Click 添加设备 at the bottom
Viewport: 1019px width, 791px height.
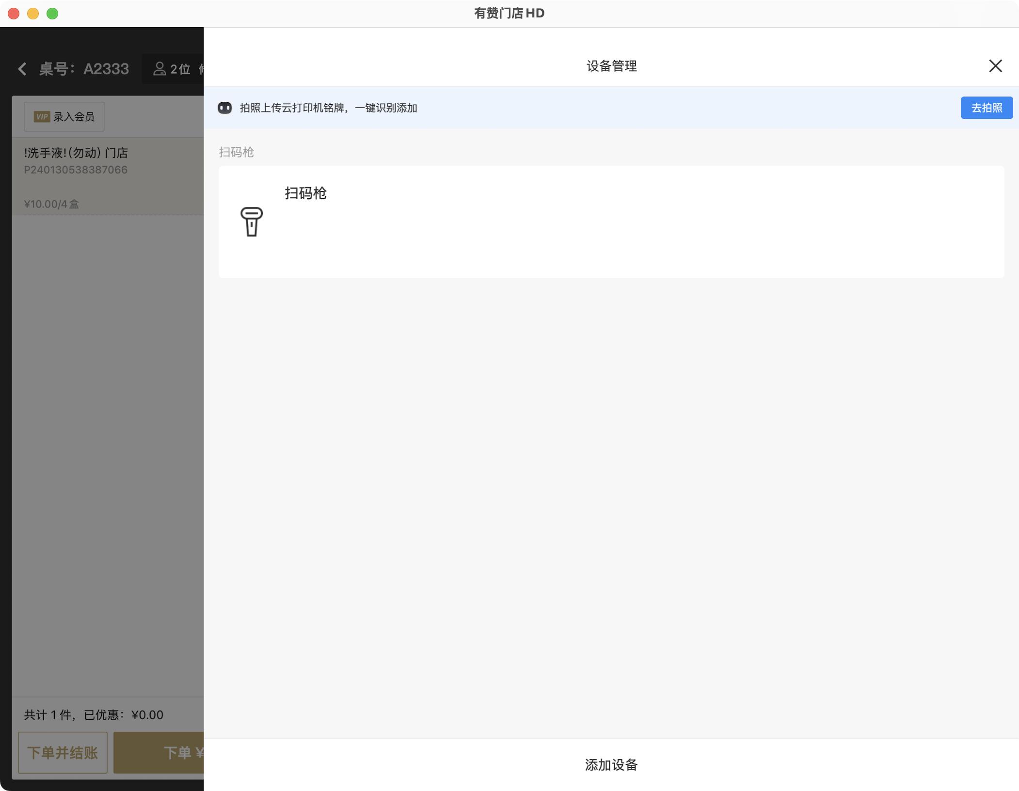tap(611, 765)
